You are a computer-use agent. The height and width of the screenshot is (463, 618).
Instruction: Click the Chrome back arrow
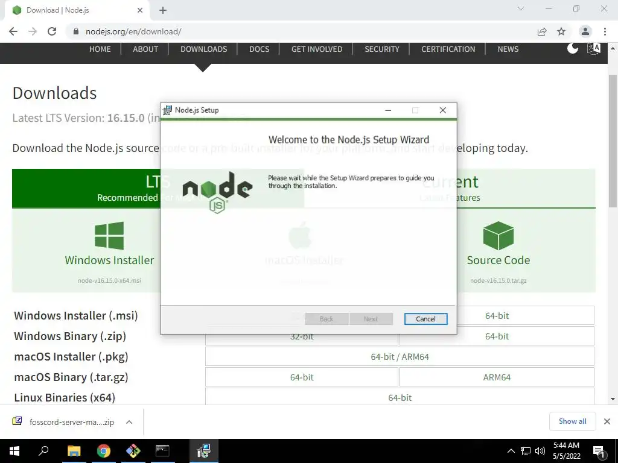(13, 31)
